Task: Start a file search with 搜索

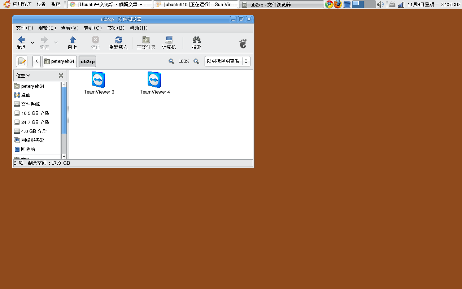Action: pyautogui.click(x=196, y=43)
